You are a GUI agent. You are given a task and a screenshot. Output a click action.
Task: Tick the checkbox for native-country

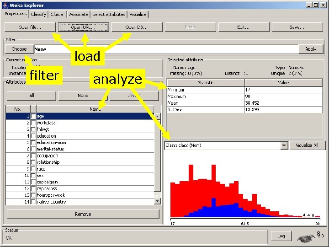tap(33, 202)
